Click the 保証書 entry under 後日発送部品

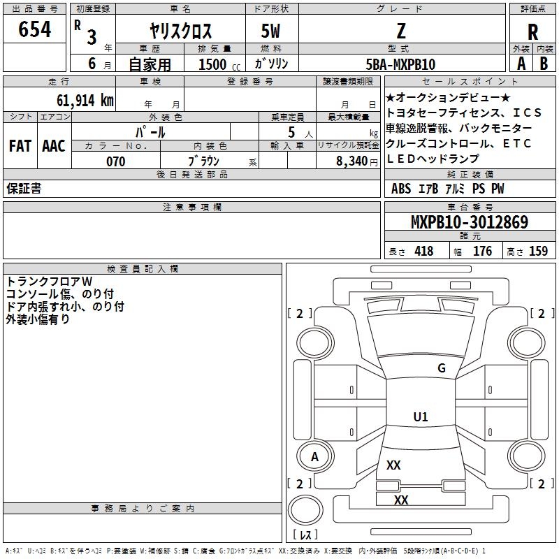click(24, 189)
